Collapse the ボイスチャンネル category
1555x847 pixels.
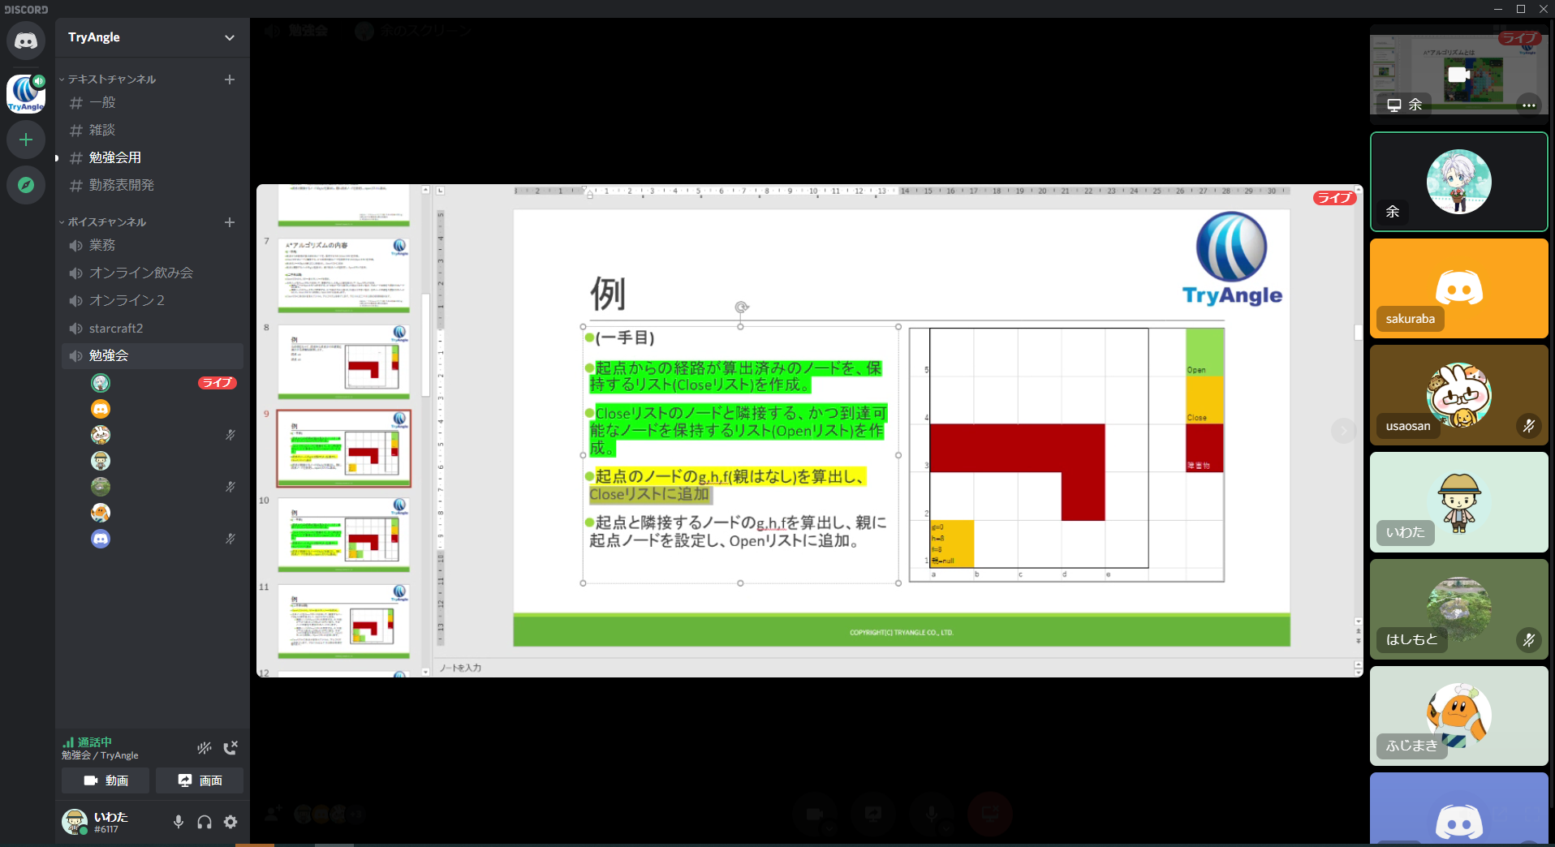point(106,222)
